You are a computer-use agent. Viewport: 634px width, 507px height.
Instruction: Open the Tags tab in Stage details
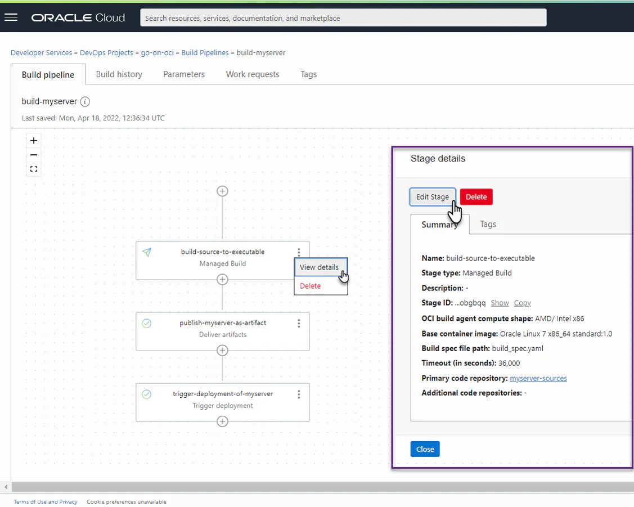[488, 224]
